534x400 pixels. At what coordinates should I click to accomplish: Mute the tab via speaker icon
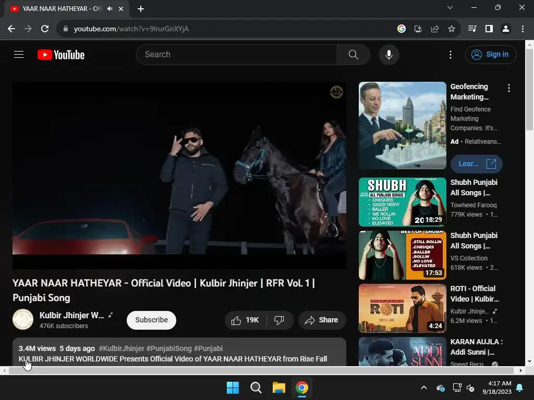110,9
